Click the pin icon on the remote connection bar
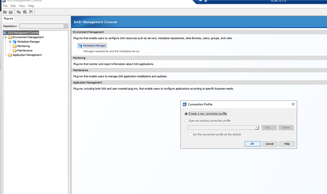 coord(200,1)
